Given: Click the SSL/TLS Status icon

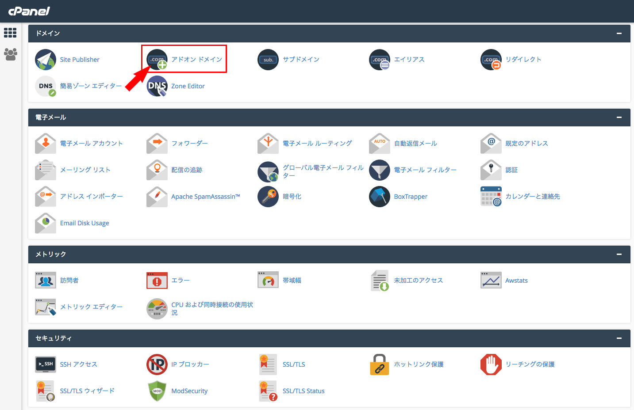Looking at the screenshot, I should point(268,391).
